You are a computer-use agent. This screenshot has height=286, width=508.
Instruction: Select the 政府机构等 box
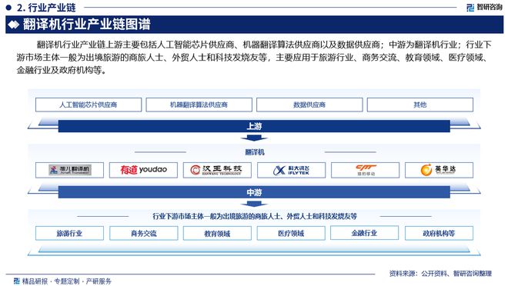coord(439,233)
